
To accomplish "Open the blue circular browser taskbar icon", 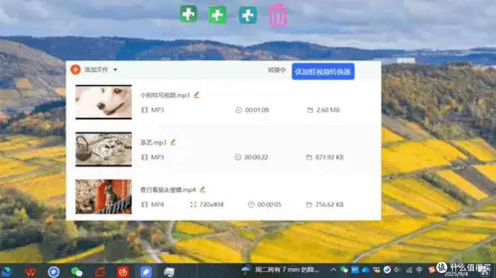I will [x=53, y=272].
